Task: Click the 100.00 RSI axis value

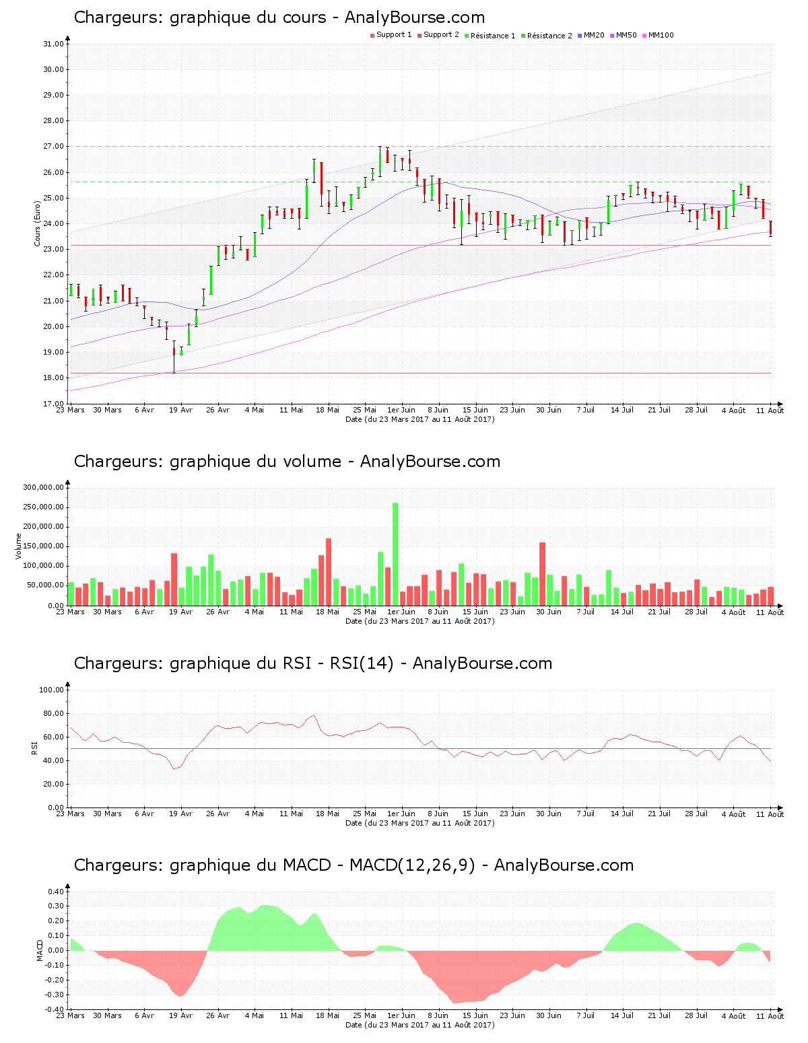Action: [x=51, y=690]
